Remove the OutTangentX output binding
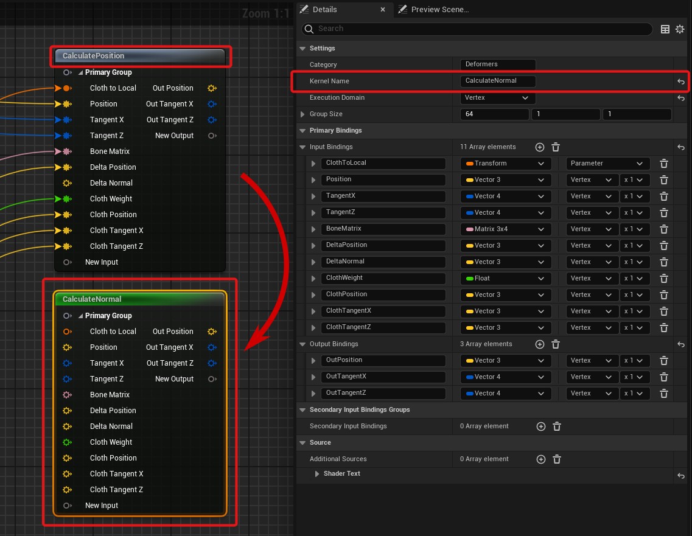This screenshot has width=692, height=536. 664,377
